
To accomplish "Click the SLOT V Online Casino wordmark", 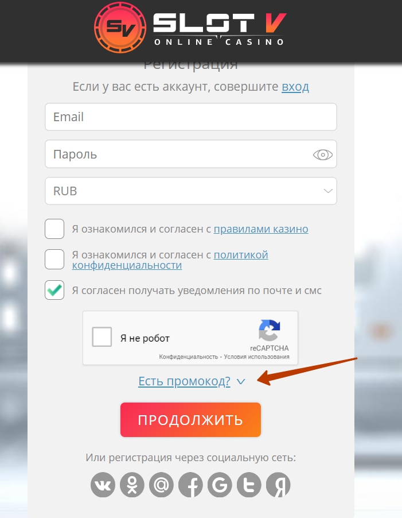I will (220, 29).
